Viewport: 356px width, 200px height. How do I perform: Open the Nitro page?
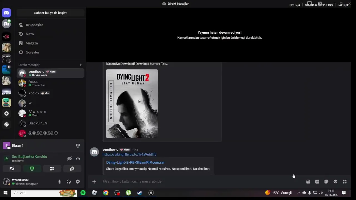(50, 34)
